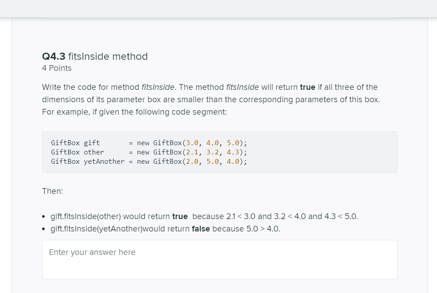The image size is (437, 293).
Task: Click the bold 'false' in second bullet
Action: (201, 229)
